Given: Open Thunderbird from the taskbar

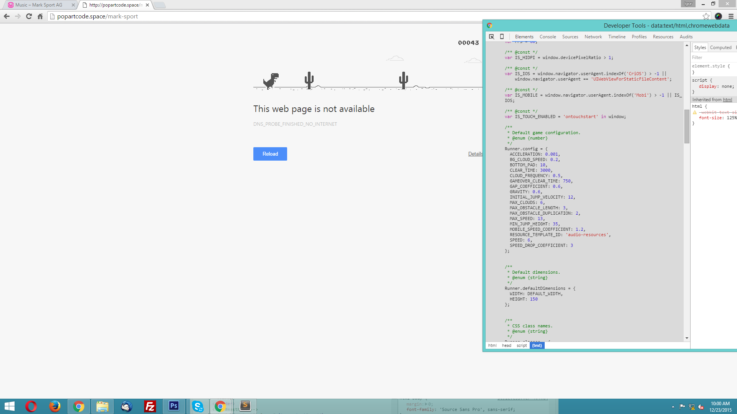Looking at the screenshot, I should [x=126, y=406].
